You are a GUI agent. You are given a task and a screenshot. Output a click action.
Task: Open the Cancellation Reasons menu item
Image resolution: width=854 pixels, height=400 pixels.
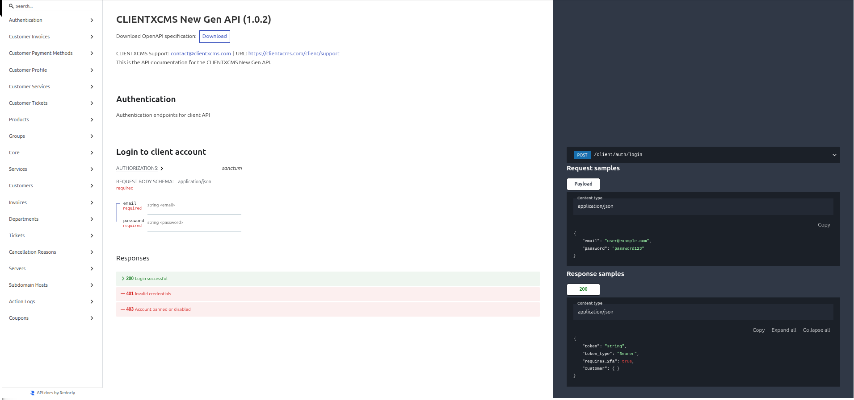[x=51, y=252]
